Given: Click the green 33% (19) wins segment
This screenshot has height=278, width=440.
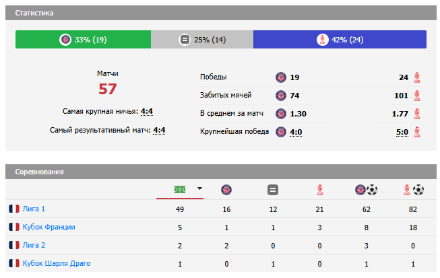Looking at the screenshot, I should [83, 40].
